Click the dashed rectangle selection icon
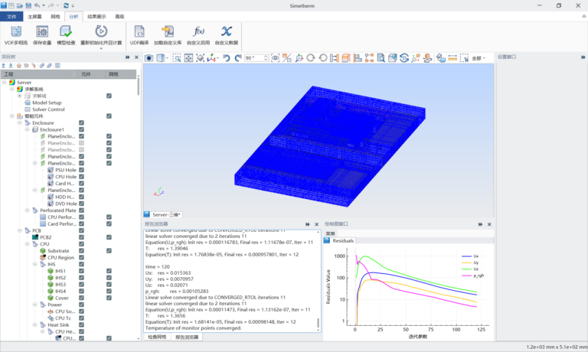 [x=464, y=57]
